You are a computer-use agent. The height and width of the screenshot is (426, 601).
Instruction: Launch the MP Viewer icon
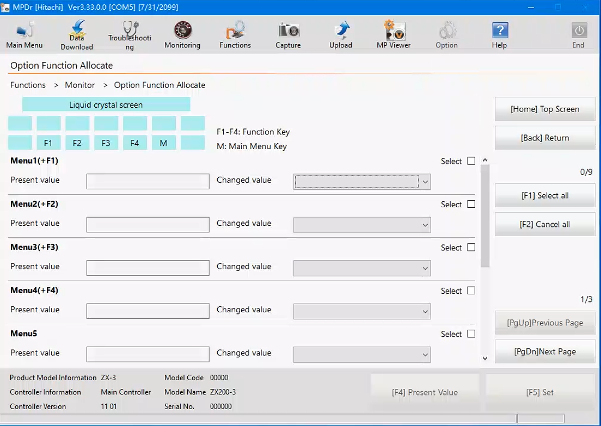(394, 35)
